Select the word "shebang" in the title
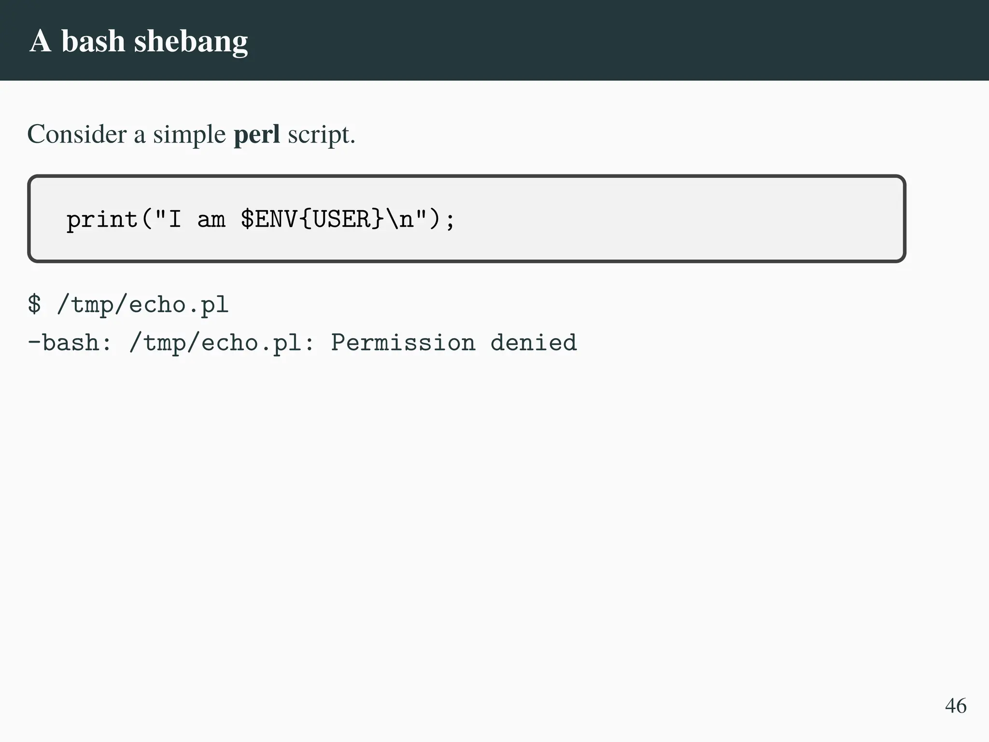Image resolution: width=989 pixels, height=742 pixels. pos(191,42)
